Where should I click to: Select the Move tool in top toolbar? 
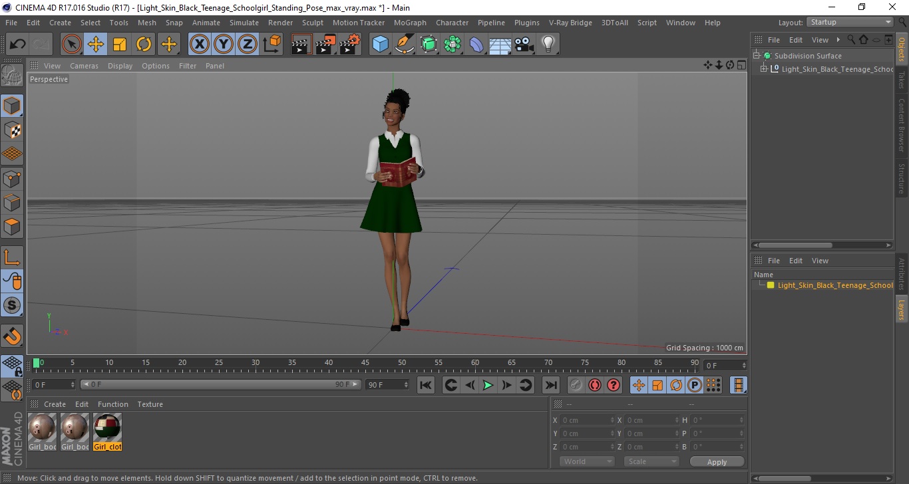coord(96,45)
